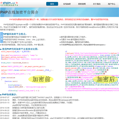Click the red notice about 免费版 and 授权版
The height and width of the screenshot is (119, 119).
(x=59, y=20)
